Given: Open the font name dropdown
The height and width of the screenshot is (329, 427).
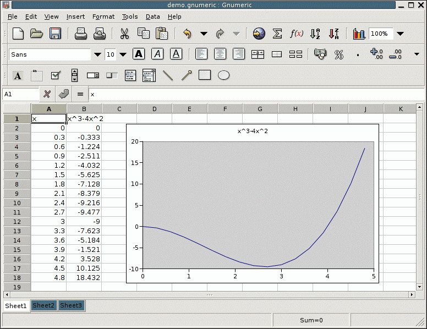Looking at the screenshot, I should [x=97, y=54].
